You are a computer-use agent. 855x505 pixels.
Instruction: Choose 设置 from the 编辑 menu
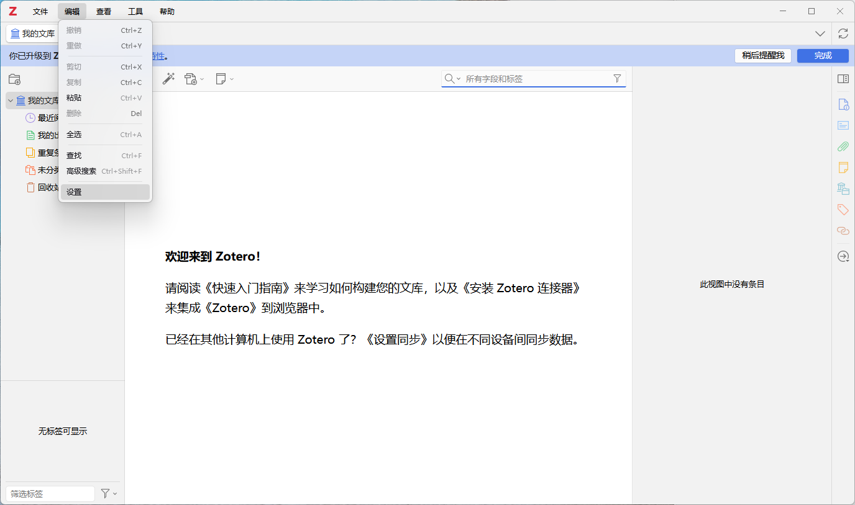click(x=105, y=192)
